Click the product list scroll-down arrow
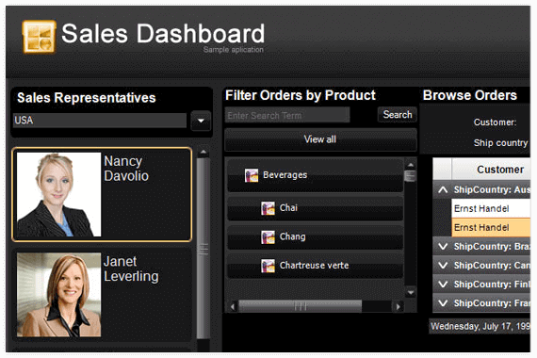 (410, 293)
